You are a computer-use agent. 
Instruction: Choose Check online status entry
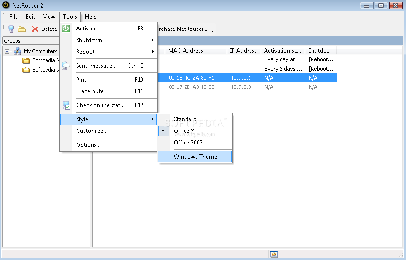[x=109, y=105]
